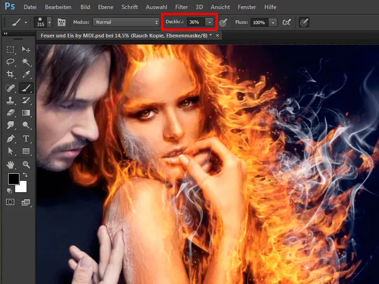
Task: Click the black foreground color swatch
Action: [14, 179]
